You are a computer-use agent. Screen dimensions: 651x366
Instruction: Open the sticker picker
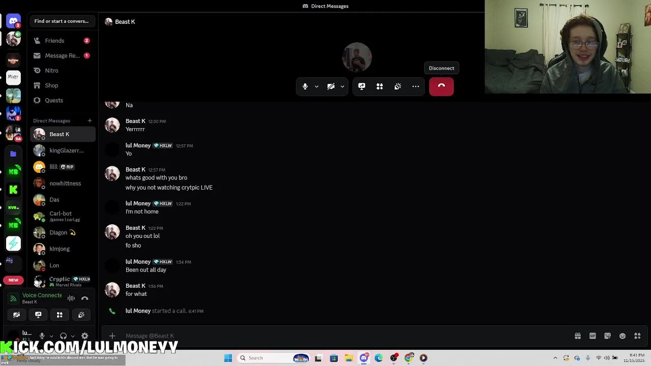pos(607,336)
